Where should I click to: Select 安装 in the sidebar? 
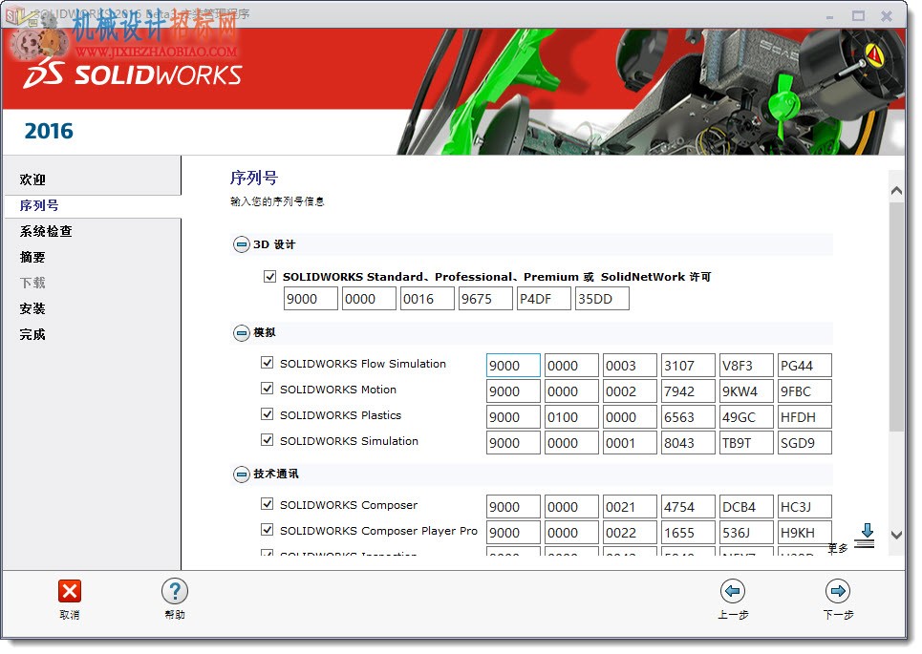(32, 309)
